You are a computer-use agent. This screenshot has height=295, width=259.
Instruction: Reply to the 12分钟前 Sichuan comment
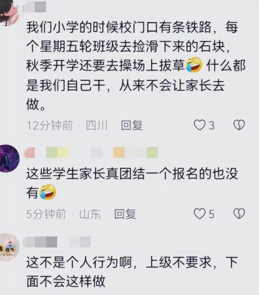point(132,125)
